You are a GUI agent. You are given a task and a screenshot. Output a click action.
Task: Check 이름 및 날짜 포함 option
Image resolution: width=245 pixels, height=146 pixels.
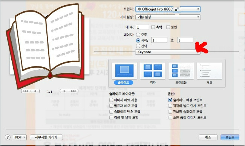111,117
